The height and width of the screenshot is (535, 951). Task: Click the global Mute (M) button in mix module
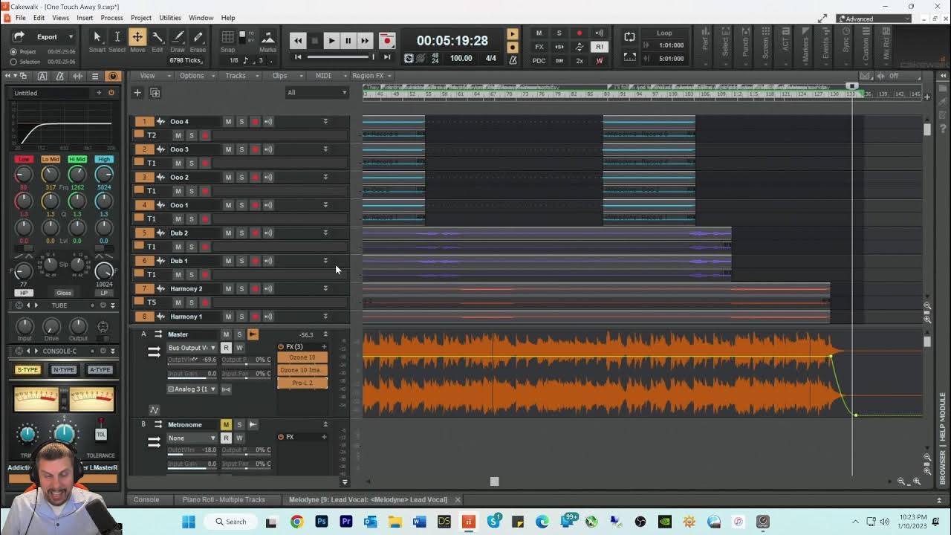tap(539, 33)
